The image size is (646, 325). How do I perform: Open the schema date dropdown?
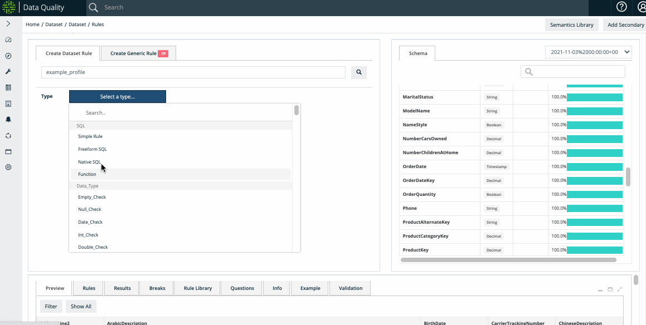(588, 52)
